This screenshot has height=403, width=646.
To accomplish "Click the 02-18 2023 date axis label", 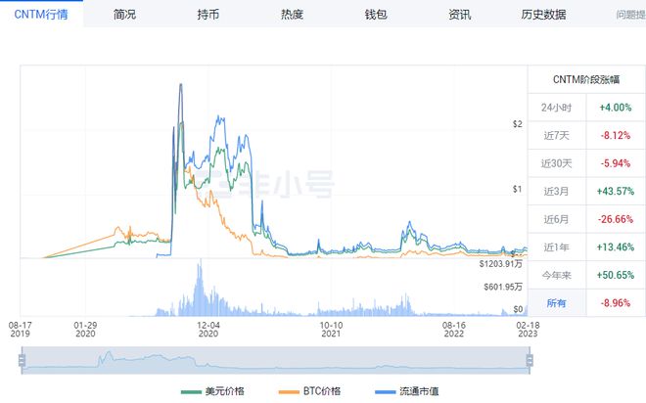I will coord(528,330).
